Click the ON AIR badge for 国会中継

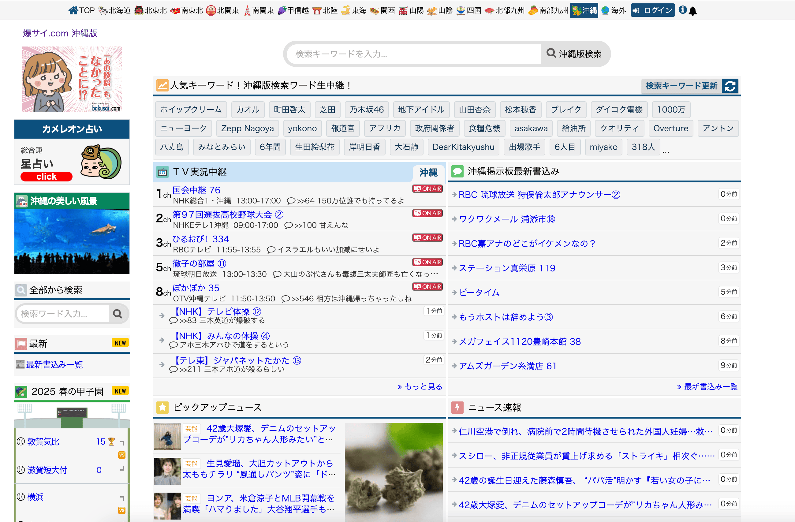(x=427, y=189)
